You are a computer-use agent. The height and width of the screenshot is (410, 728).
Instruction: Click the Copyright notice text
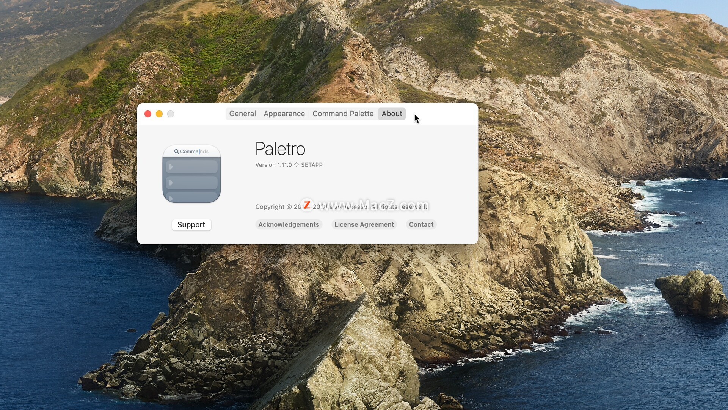point(341,207)
